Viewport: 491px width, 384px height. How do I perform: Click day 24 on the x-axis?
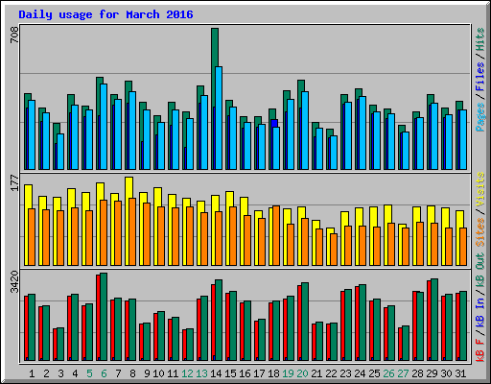pos(360,373)
